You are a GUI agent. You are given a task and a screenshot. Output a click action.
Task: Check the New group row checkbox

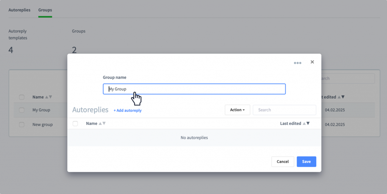point(22,125)
